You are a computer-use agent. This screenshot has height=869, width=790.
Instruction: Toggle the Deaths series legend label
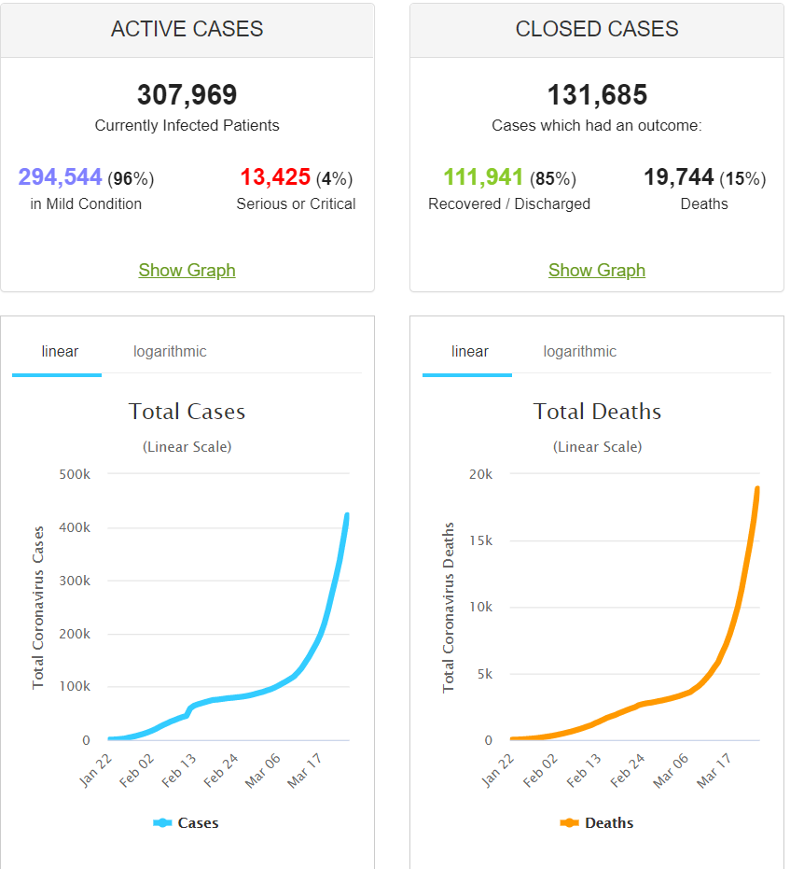click(608, 823)
